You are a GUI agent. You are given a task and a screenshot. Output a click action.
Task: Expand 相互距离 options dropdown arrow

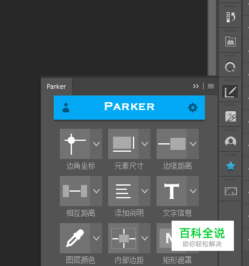[96, 191]
